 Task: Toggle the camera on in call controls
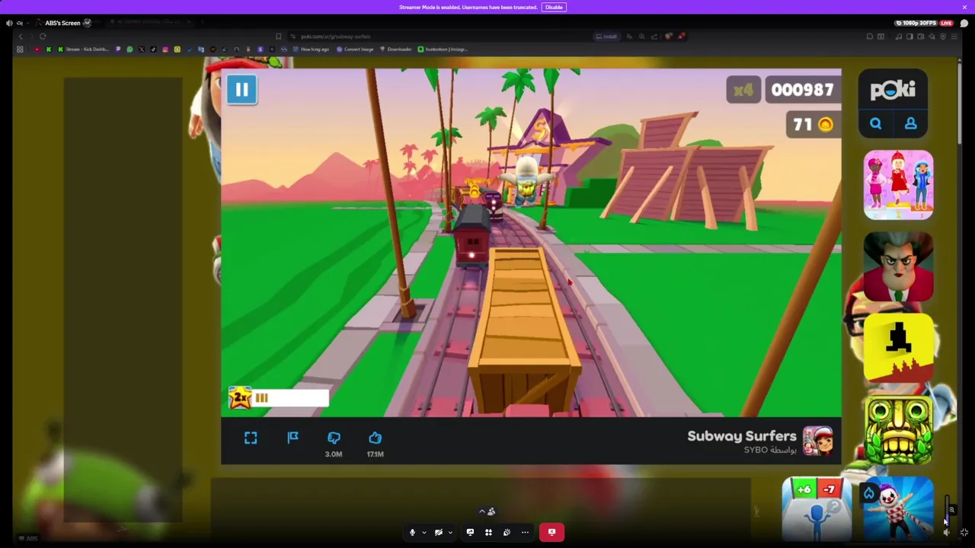pyautogui.click(x=439, y=532)
